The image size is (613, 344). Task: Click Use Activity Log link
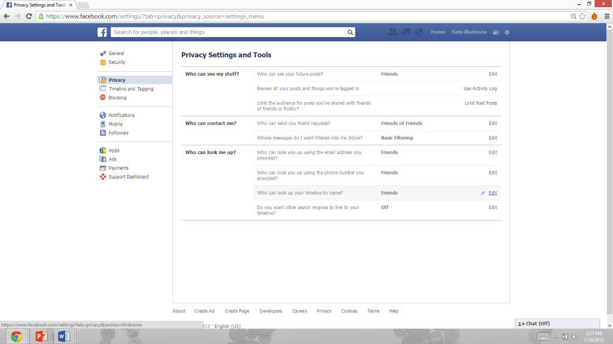point(480,88)
